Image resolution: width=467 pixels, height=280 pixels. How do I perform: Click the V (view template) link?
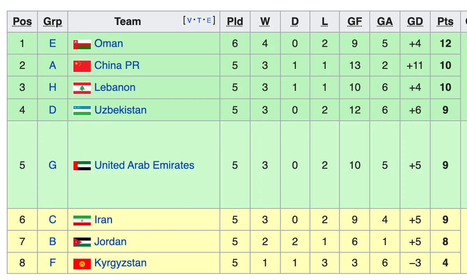pos(190,21)
